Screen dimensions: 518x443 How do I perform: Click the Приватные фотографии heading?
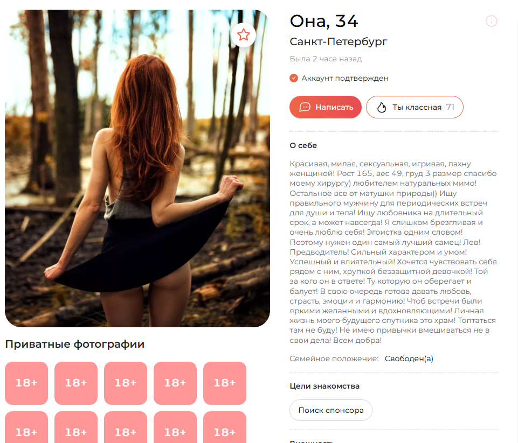click(75, 344)
